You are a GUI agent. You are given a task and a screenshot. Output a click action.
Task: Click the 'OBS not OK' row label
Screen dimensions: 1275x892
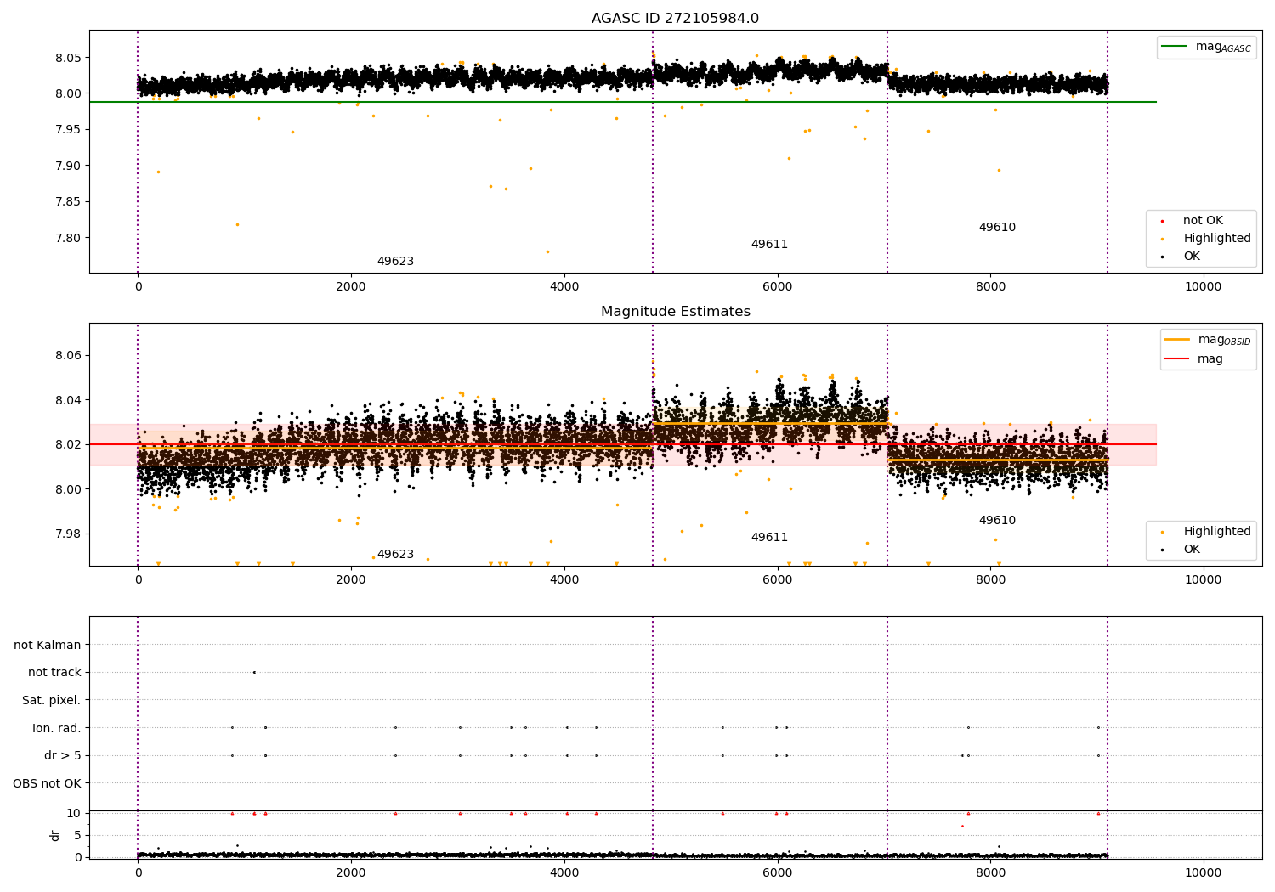pyautogui.click(x=48, y=783)
